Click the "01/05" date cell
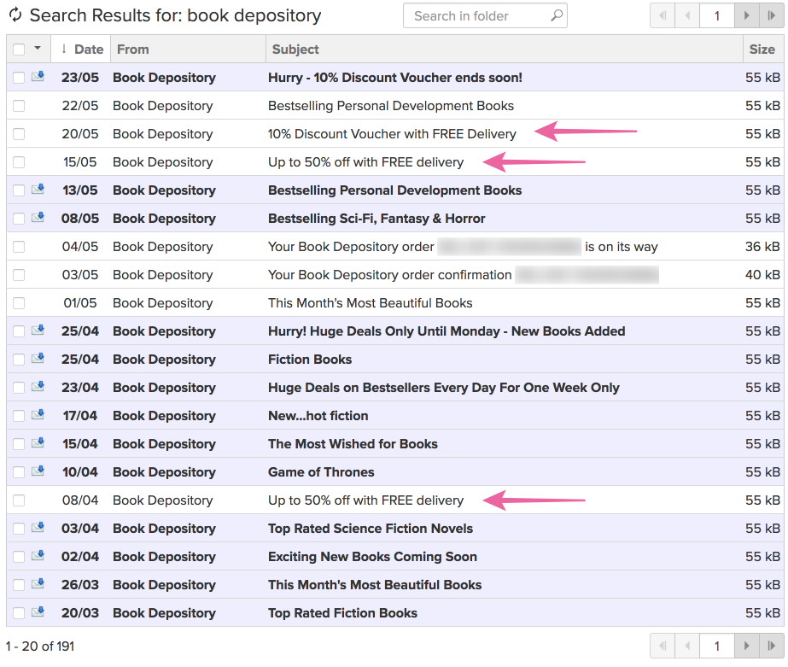The height and width of the screenshot is (667, 788). click(x=80, y=302)
